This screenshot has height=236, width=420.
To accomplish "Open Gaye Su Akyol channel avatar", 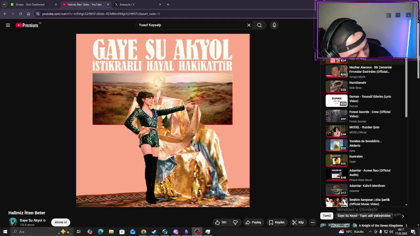I will pyautogui.click(x=13, y=222).
